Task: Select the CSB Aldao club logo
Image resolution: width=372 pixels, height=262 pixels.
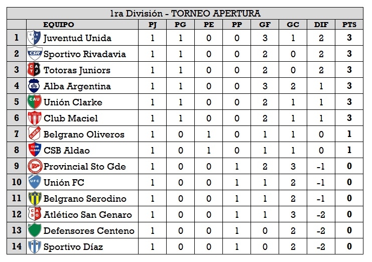Action: tap(34, 150)
